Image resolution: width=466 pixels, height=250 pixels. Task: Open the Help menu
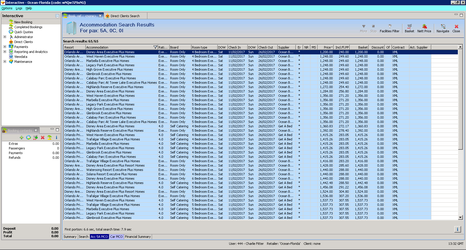coord(29,8)
